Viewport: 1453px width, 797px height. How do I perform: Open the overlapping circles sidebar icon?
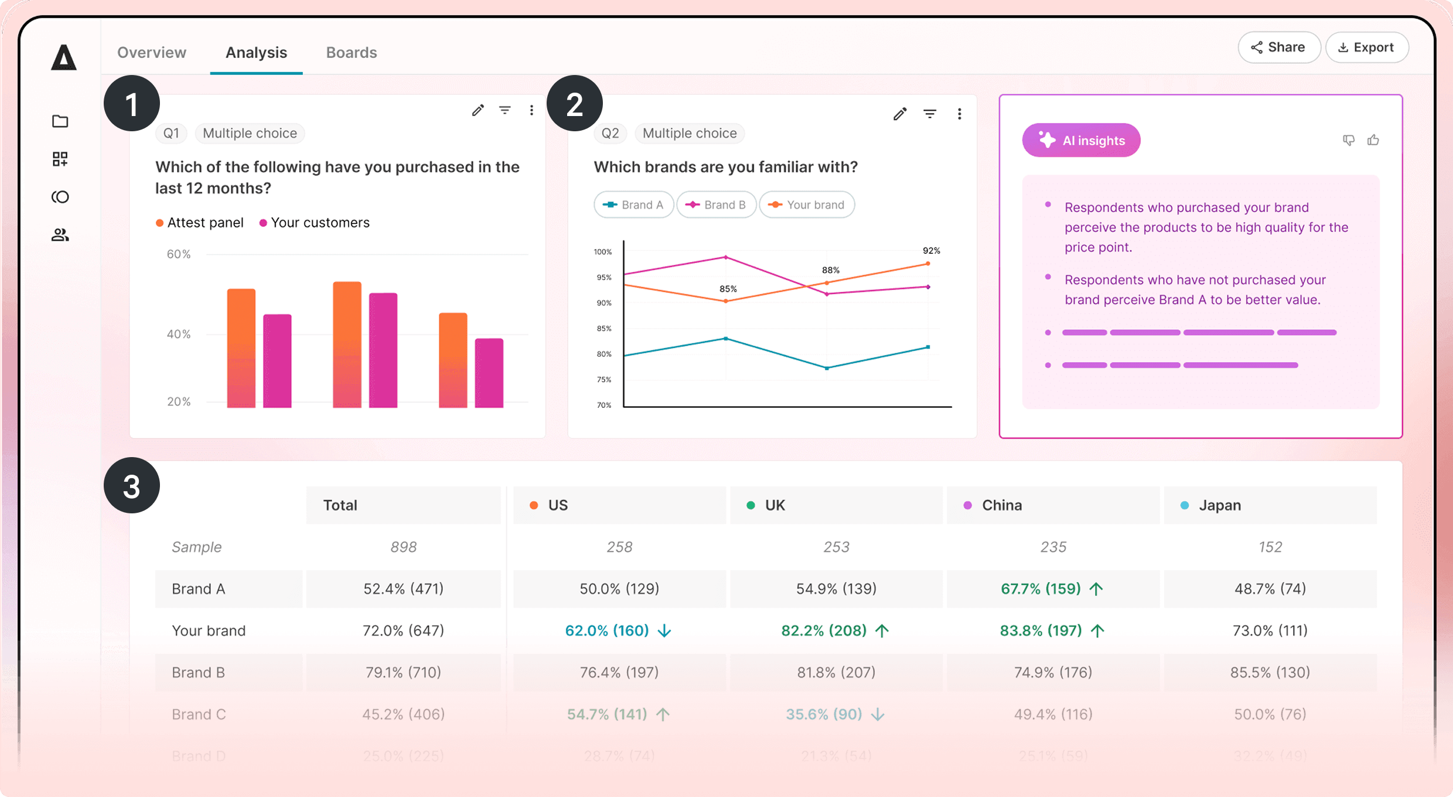click(x=60, y=197)
